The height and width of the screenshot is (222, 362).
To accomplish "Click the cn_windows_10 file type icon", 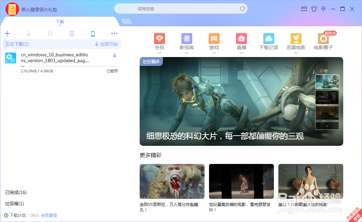I will pyautogui.click(x=11, y=58).
